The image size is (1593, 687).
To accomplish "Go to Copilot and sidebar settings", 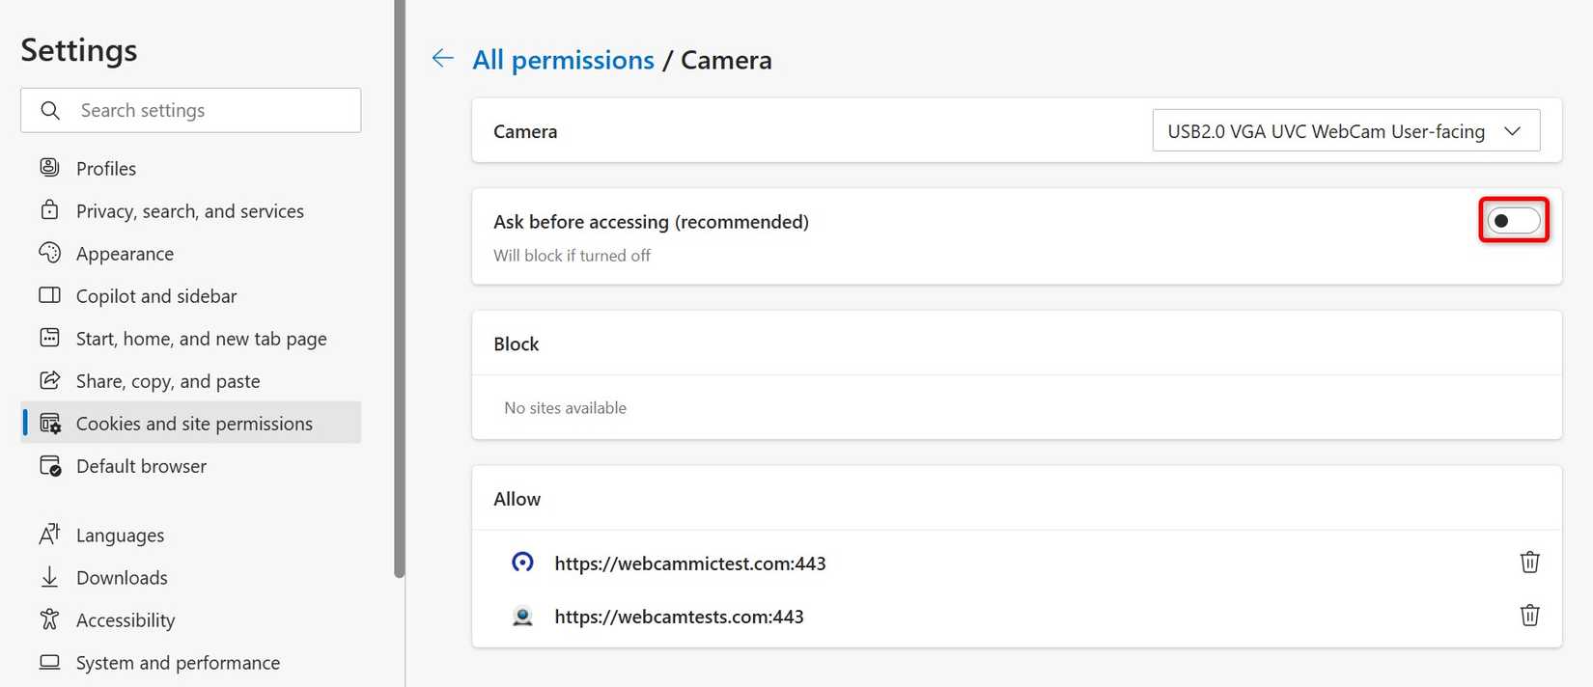I will (156, 296).
